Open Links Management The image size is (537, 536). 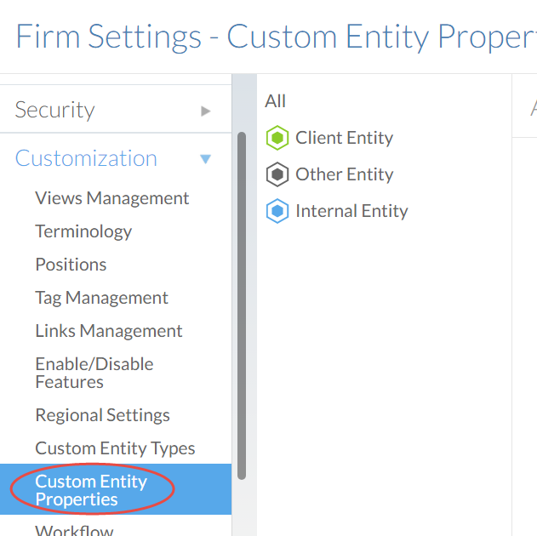pos(108,331)
